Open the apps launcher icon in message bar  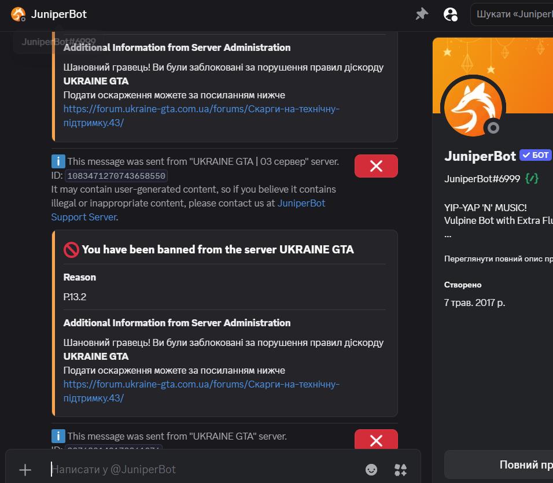click(x=400, y=470)
